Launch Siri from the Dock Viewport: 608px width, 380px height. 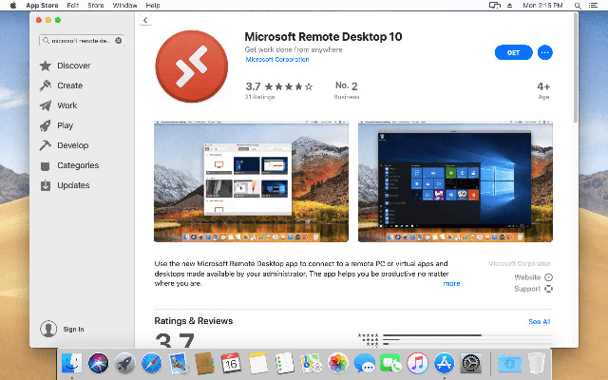(x=99, y=363)
